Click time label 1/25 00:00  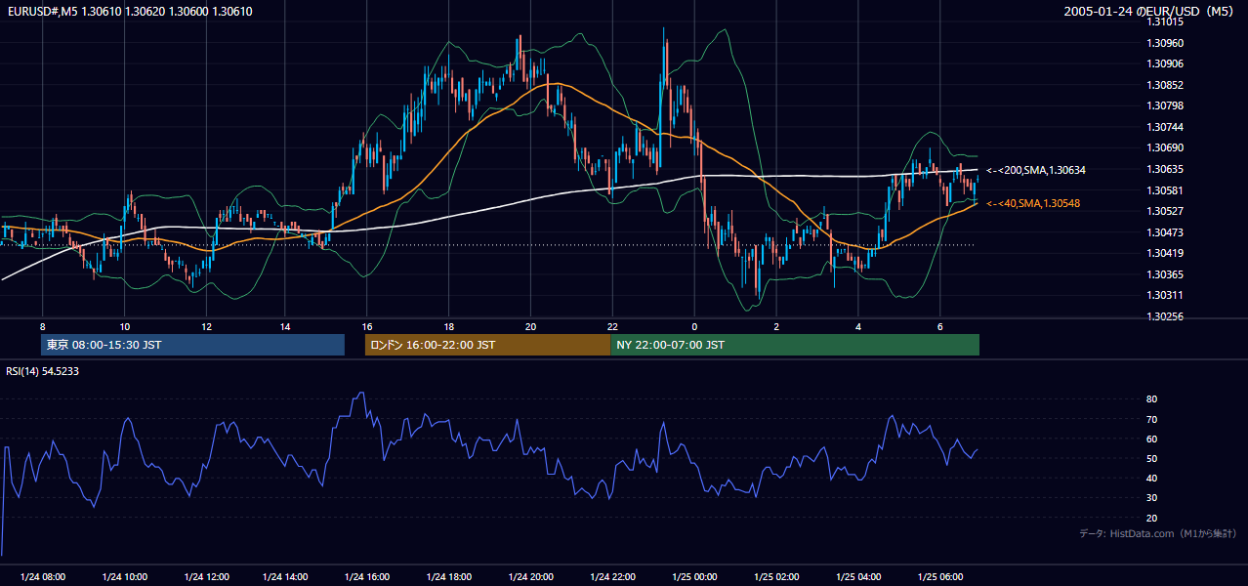[x=694, y=577]
